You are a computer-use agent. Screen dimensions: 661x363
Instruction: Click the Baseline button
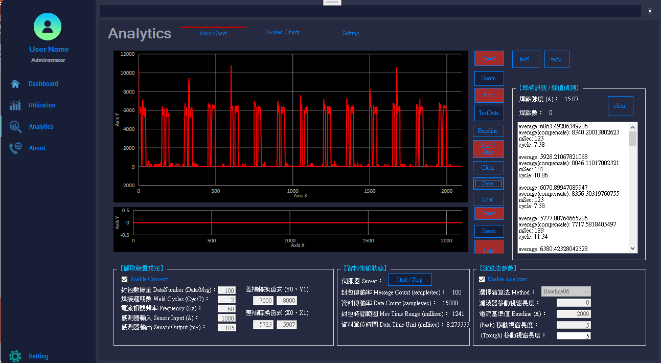tap(488, 131)
